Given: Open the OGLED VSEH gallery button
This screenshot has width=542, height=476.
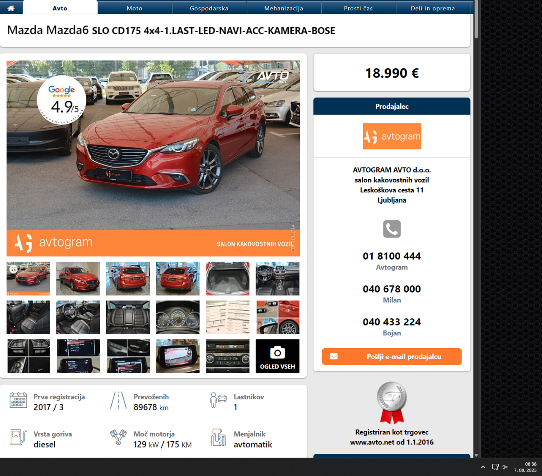Looking at the screenshot, I should pos(277,356).
